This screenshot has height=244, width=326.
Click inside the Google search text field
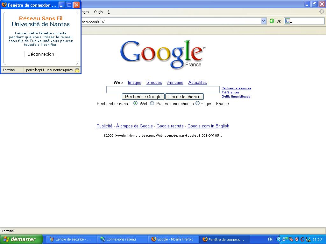tap(163, 90)
